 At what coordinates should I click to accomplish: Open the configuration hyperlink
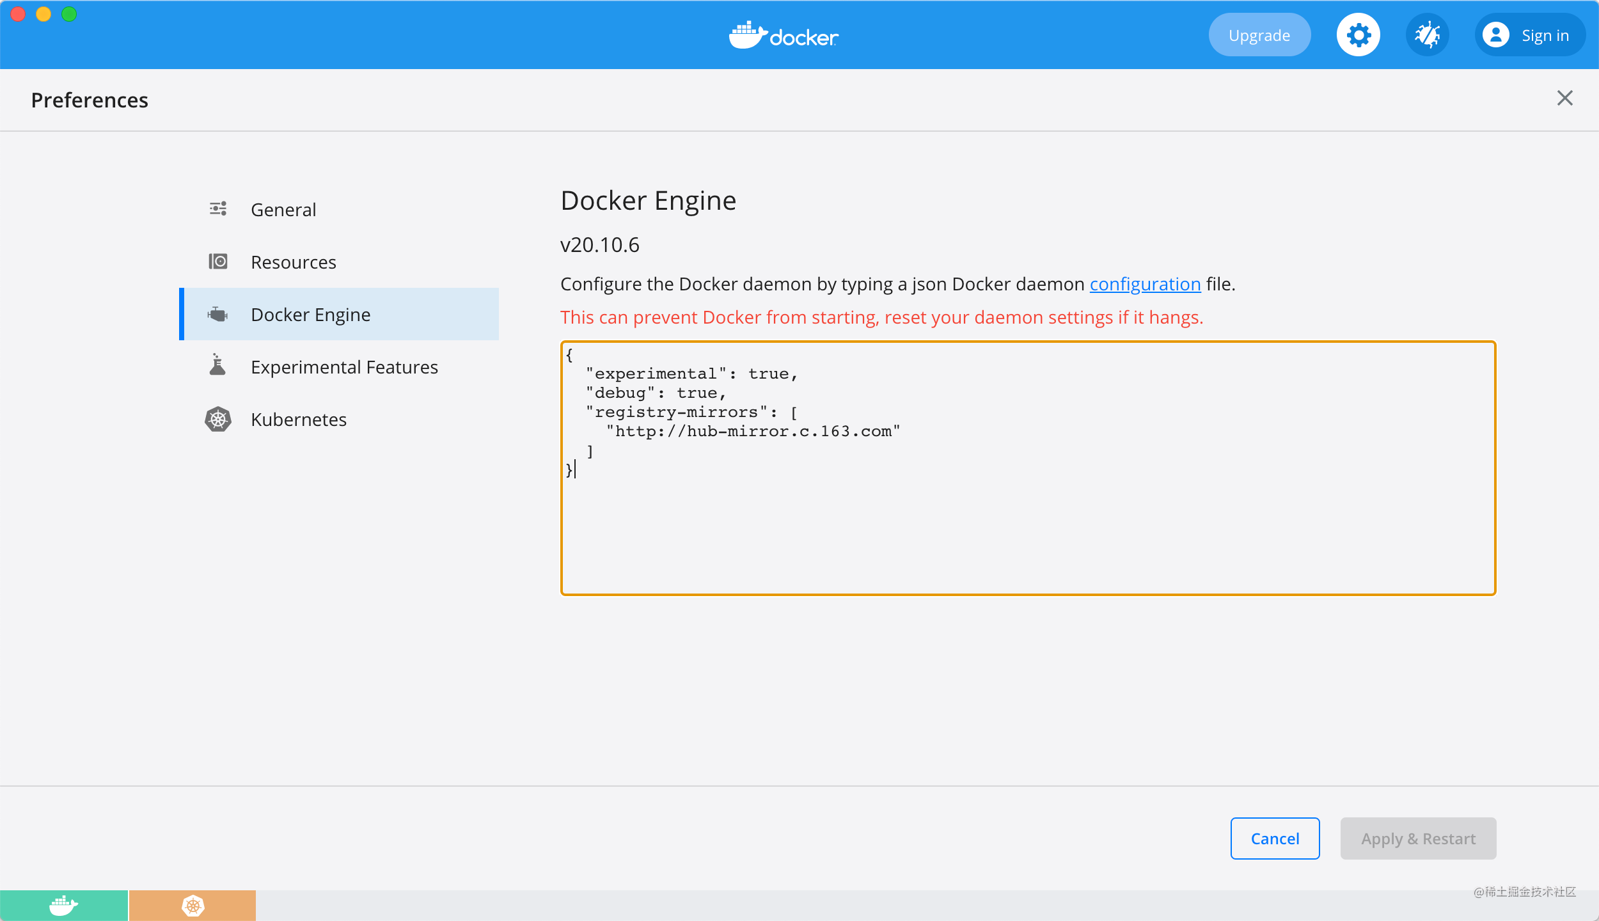click(1145, 284)
